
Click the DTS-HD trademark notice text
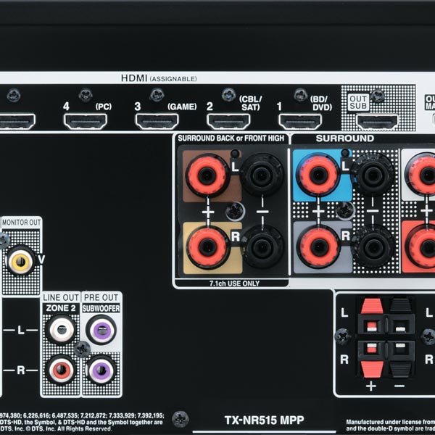pos(82,422)
